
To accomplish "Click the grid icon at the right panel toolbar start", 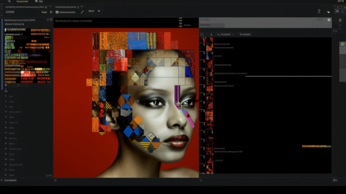I will tap(202, 34).
